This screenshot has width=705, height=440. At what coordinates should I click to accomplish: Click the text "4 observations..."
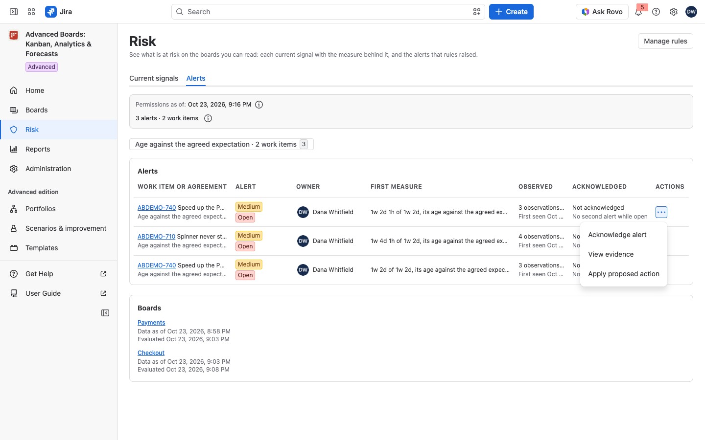click(x=541, y=237)
